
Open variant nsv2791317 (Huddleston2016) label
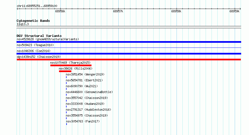[89, 110]
